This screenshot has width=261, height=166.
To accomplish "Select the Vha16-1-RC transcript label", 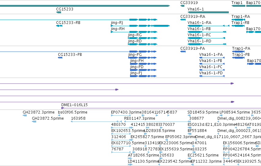I will click(x=199, y=35).
